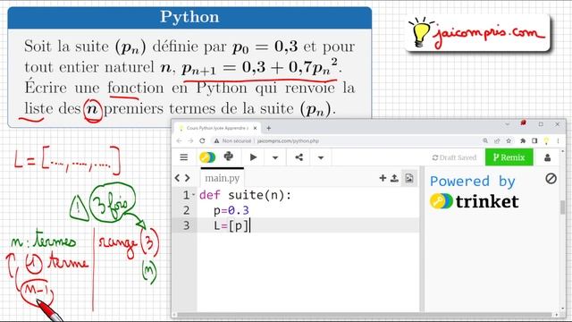Go to previous file with left chevron

tap(177, 178)
